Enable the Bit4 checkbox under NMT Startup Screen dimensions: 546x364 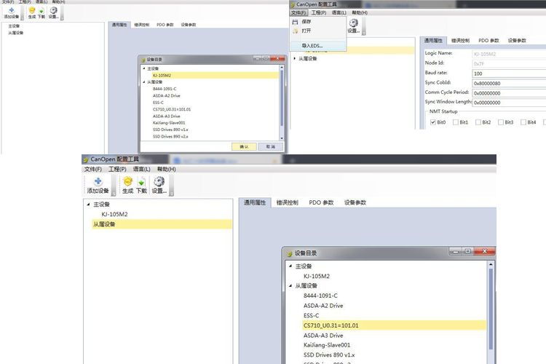coord(523,122)
